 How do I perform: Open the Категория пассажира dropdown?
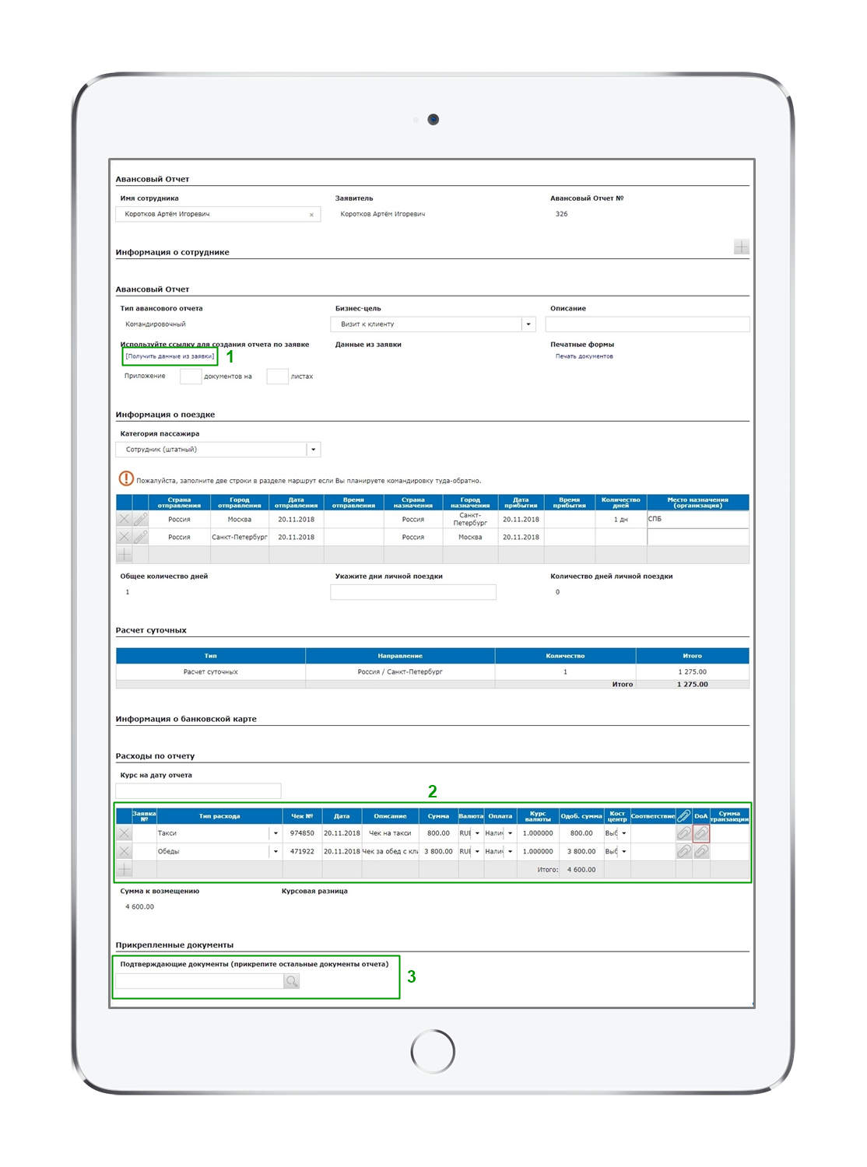click(313, 450)
